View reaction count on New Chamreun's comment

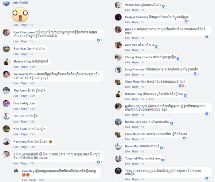coord(99,40)
